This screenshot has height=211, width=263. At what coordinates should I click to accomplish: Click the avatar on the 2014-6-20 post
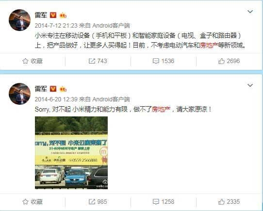19,94
